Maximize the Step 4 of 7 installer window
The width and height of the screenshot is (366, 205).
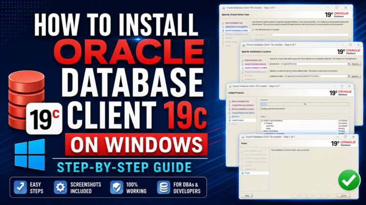(x=350, y=45)
